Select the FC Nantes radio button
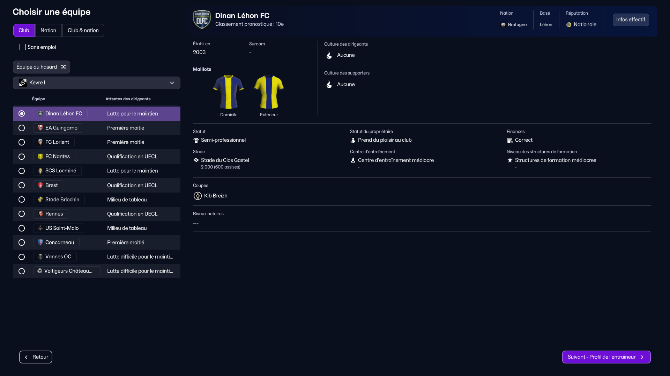The width and height of the screenshot is (670, 376). (x=22, y=157)
